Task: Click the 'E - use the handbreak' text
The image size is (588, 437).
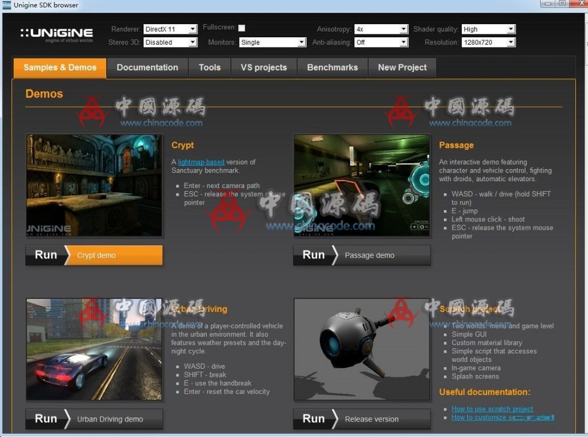Action: click(218, 384)
